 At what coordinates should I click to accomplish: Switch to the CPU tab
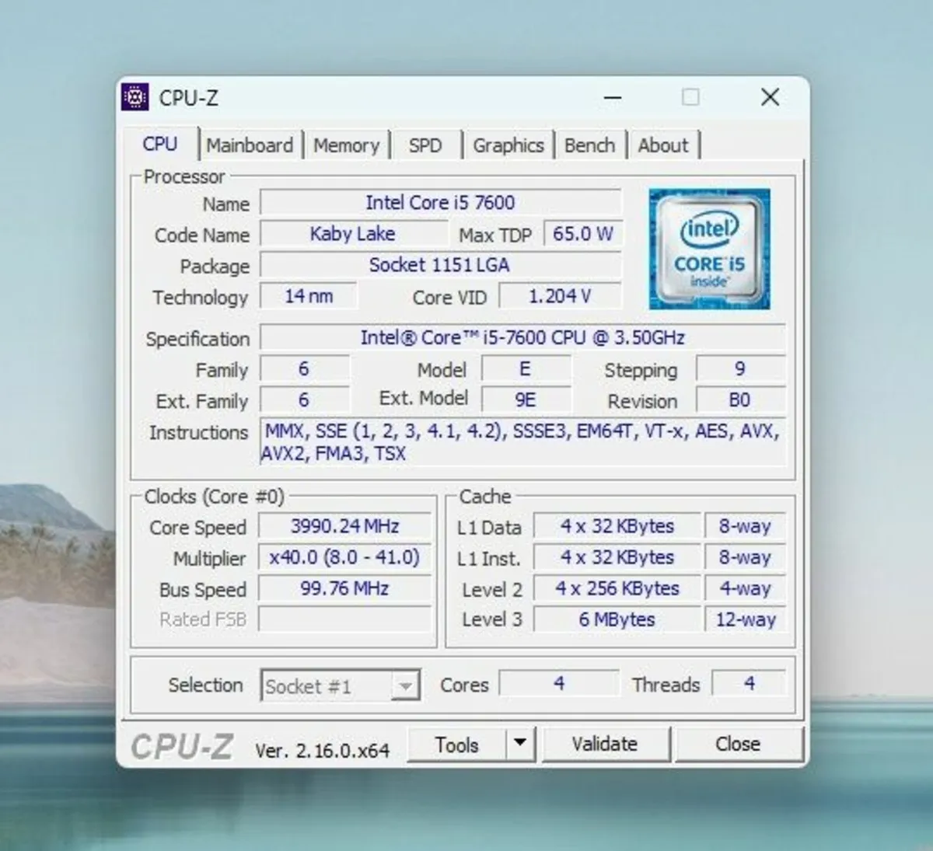click(160, 145)
